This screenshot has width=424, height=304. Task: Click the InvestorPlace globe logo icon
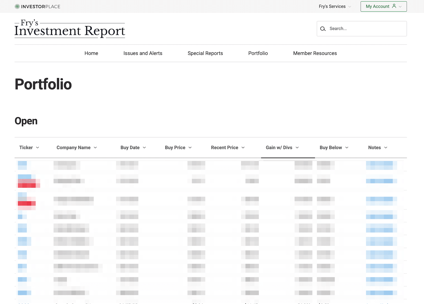(x=17, y=7)
